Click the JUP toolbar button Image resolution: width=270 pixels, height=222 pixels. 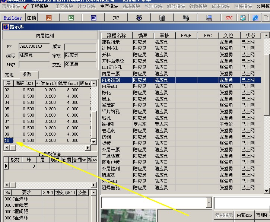click(116, 18)
